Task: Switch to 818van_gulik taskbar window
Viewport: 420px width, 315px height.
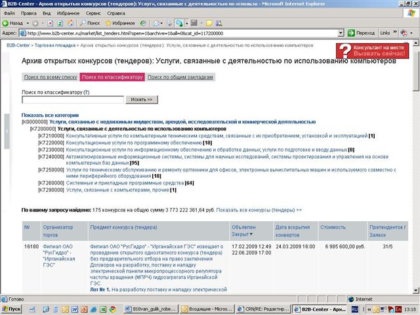Action: 151,309
